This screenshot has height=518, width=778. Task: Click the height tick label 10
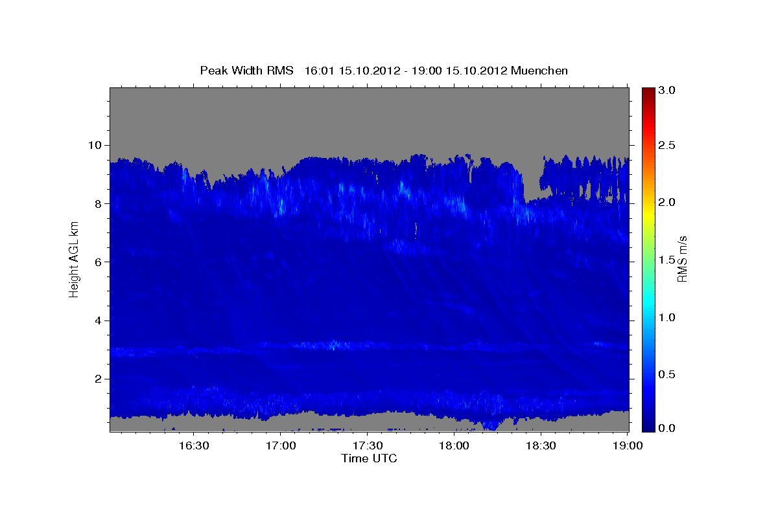97,145
